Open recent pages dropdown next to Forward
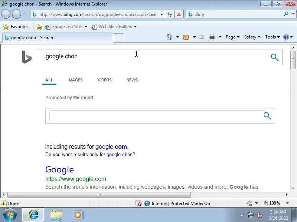Viewport: 297px width, 222px height. click(25, 14)
